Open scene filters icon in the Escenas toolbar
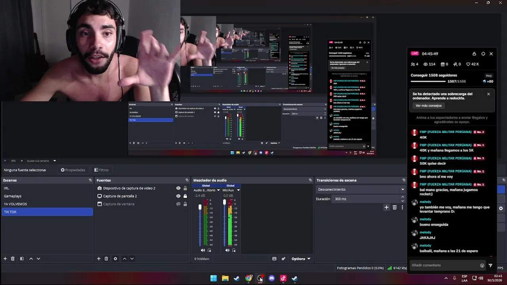Viewport: 507px width, 285px height. click(22, 258)
